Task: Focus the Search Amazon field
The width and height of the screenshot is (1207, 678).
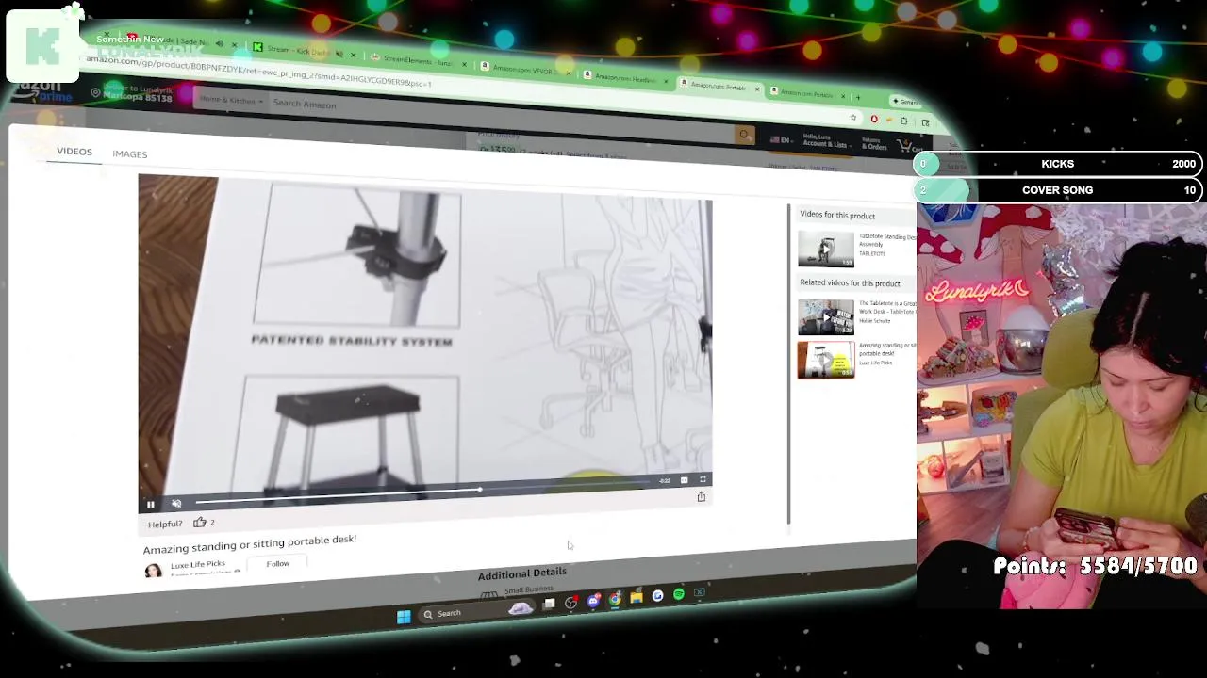Action: pyautogui.click(x=500, y=116)
